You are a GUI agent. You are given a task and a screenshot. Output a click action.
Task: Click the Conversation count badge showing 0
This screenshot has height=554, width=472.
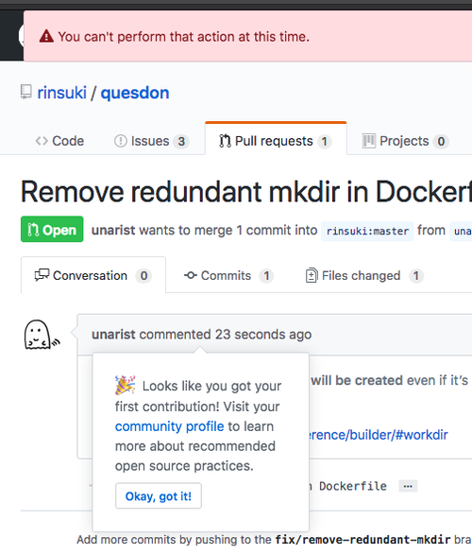pyautogui.click(x=143, y=276)
